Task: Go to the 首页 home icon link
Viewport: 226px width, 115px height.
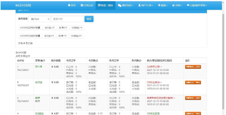Action: [x=72, y=5]
